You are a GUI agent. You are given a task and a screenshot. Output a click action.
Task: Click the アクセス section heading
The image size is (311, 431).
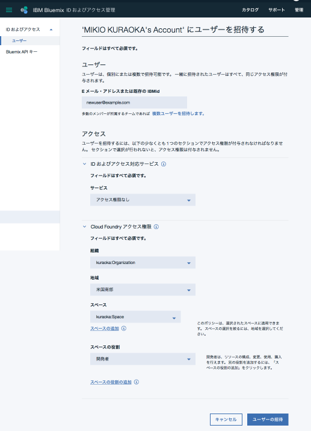pos(93,134)
